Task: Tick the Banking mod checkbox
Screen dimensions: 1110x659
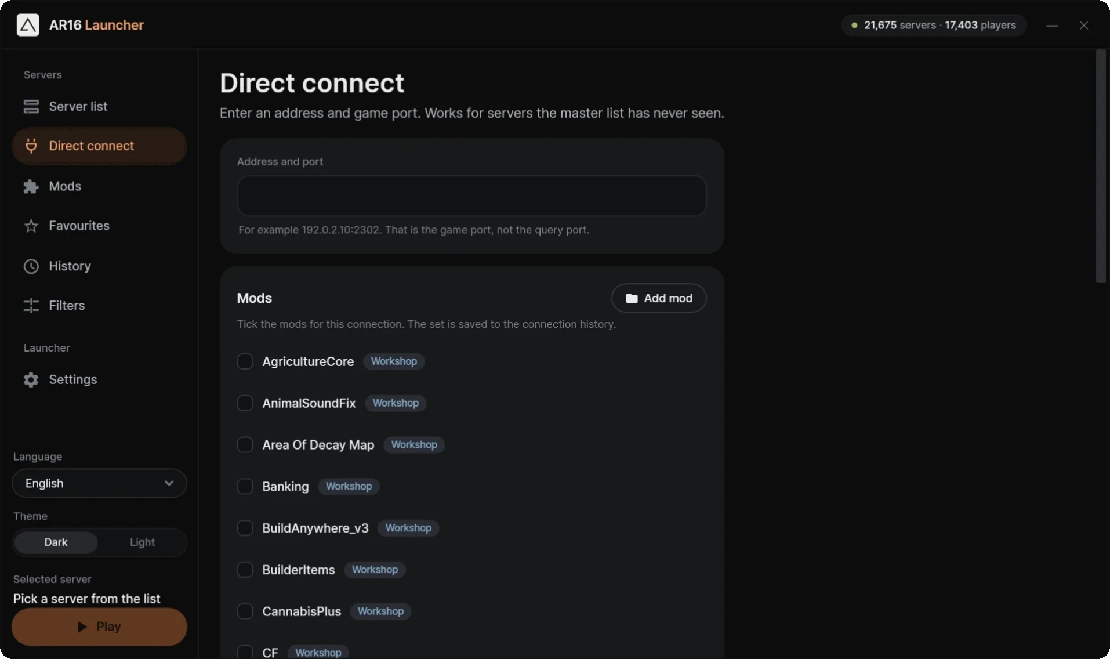Action: (245, 486)
